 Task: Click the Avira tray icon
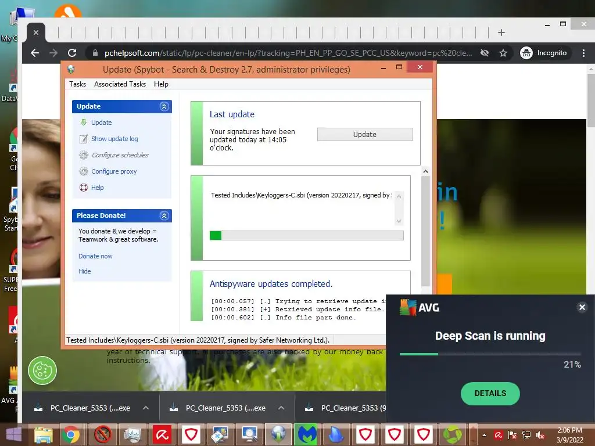(498, 435)
